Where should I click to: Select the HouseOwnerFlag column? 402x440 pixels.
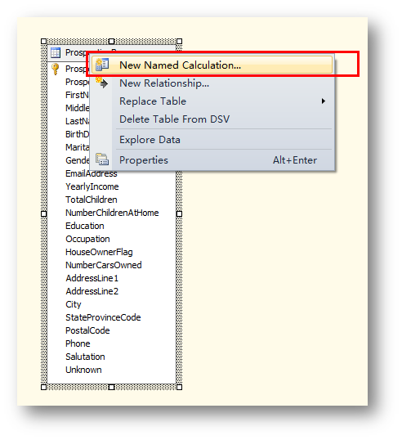point(99,252)
